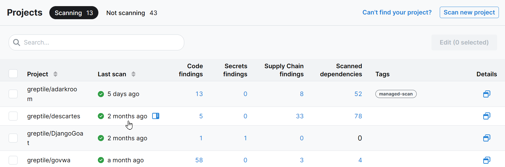Screen dimensions: 505x167
Task: Click the search magnifier icon
Action: point(17,43)
